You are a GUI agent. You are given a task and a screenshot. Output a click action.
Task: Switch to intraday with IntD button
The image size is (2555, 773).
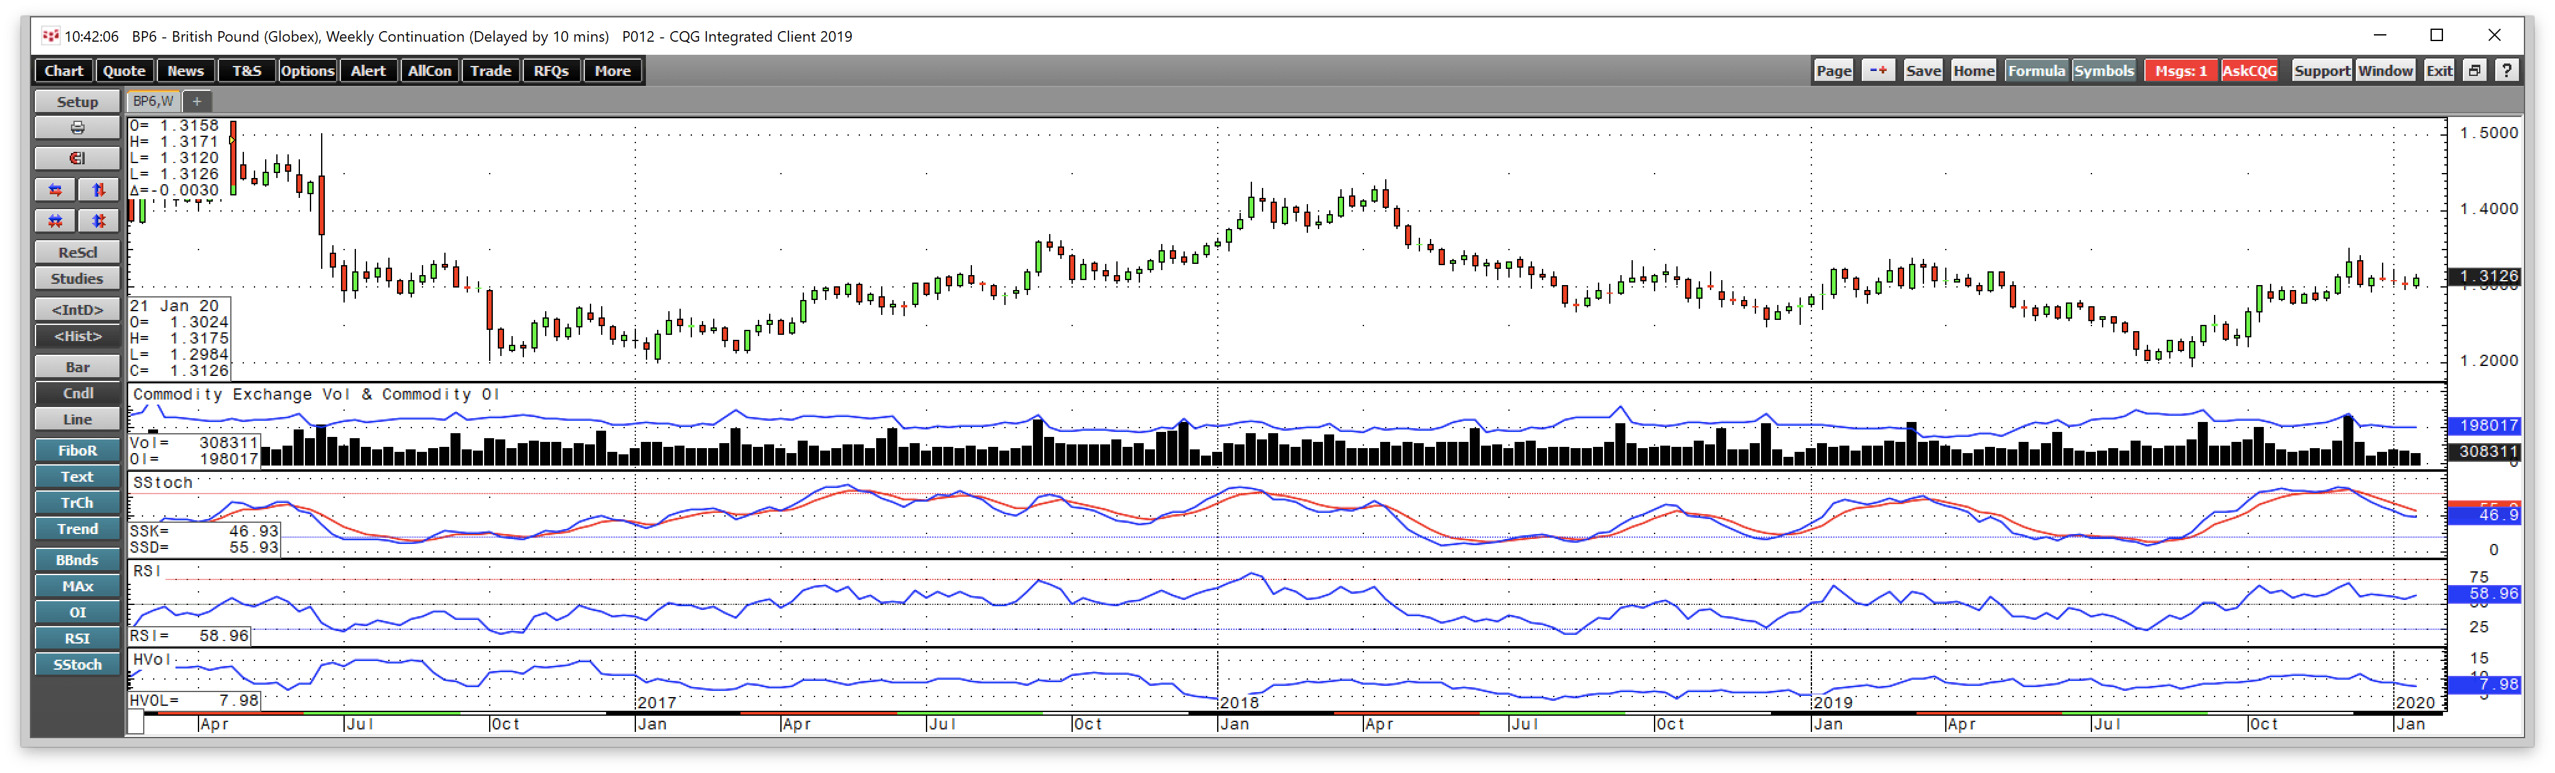77,309
